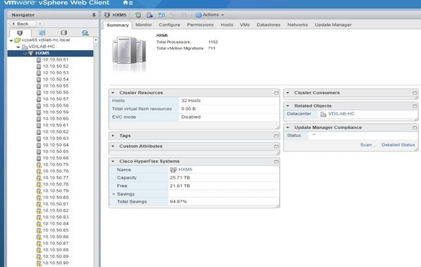Click the Add Host toolbar icon

138,15
